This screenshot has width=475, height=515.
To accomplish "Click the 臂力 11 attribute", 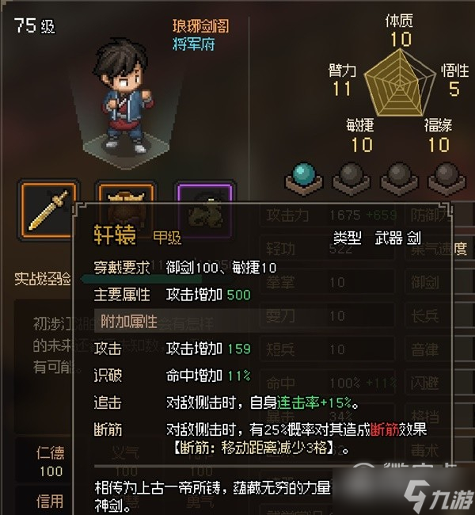I will pos(342,80).
